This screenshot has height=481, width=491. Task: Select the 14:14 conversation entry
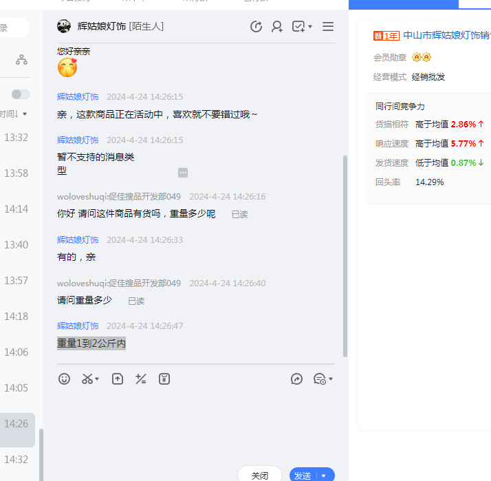17,209
